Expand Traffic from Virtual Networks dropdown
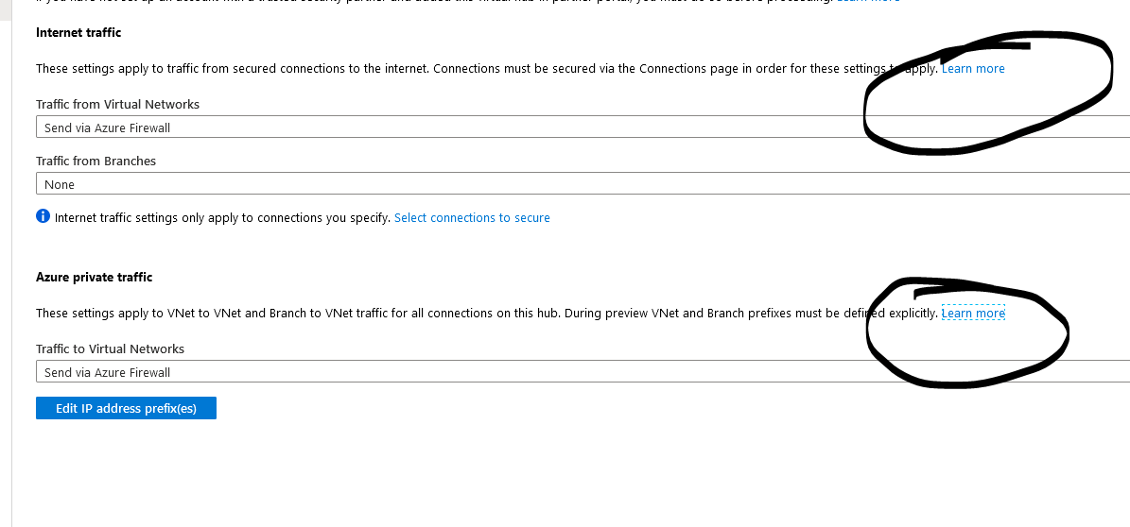The height and width of the screenshot is (527, 1130). click(x=567, y=127)
